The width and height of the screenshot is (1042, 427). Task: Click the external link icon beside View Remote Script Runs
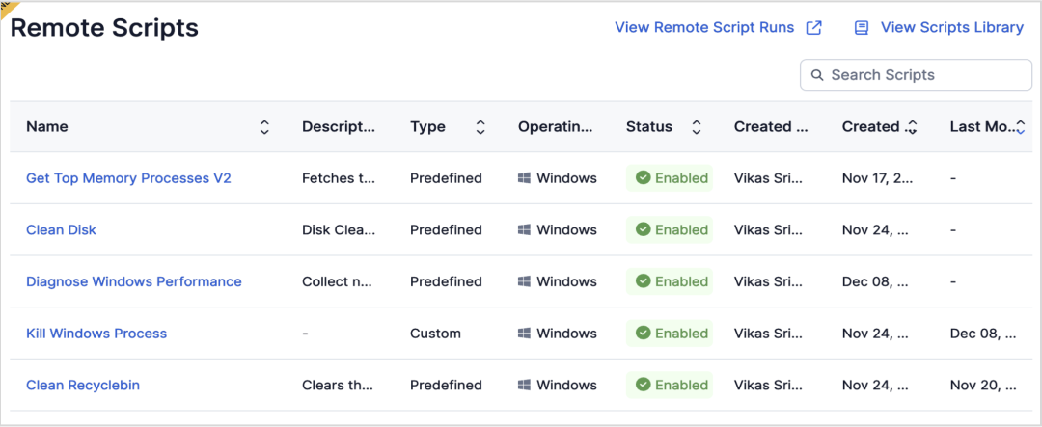(x=814, y=28)
